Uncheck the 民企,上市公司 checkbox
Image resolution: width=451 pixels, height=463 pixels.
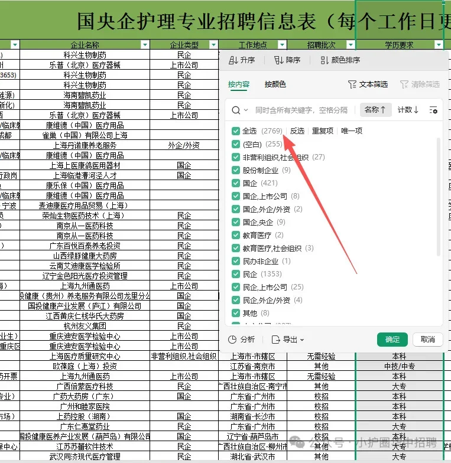235,287
